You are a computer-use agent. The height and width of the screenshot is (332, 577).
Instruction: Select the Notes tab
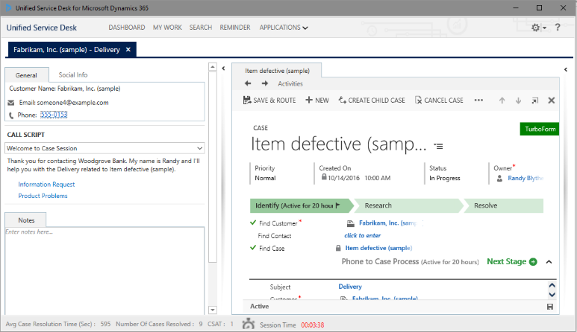coord(26,220)
